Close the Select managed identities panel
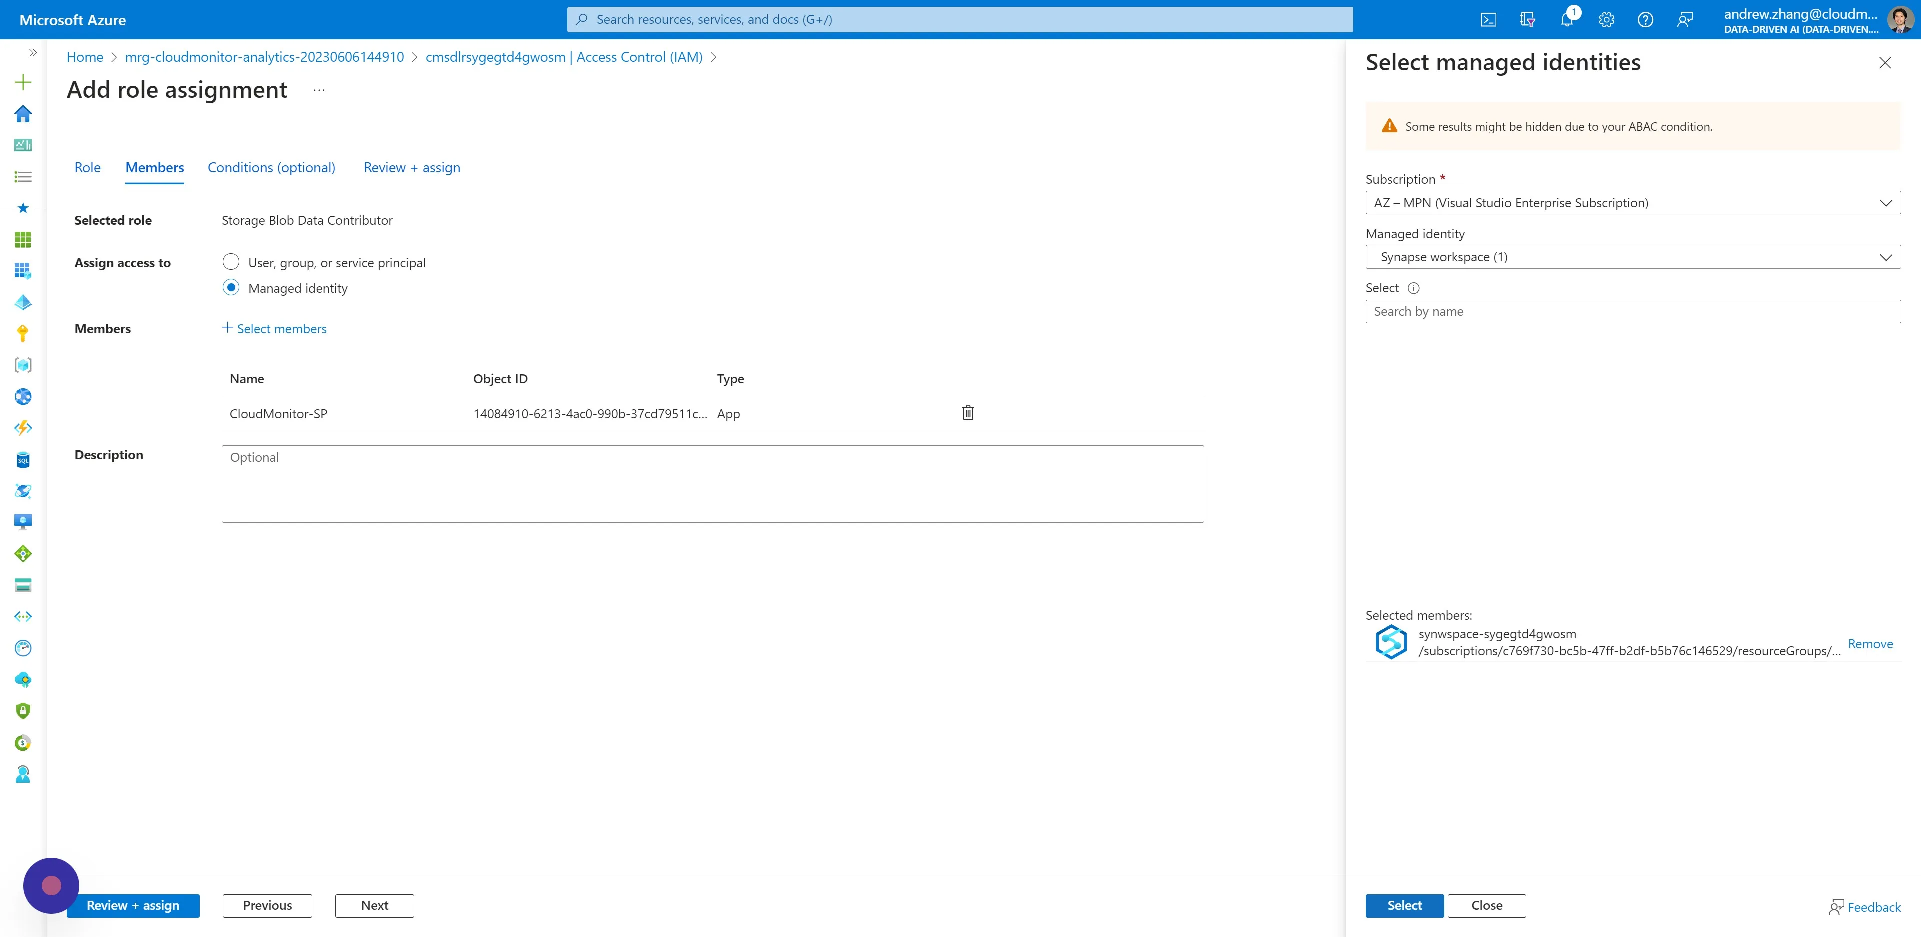 click(1884, 63)
